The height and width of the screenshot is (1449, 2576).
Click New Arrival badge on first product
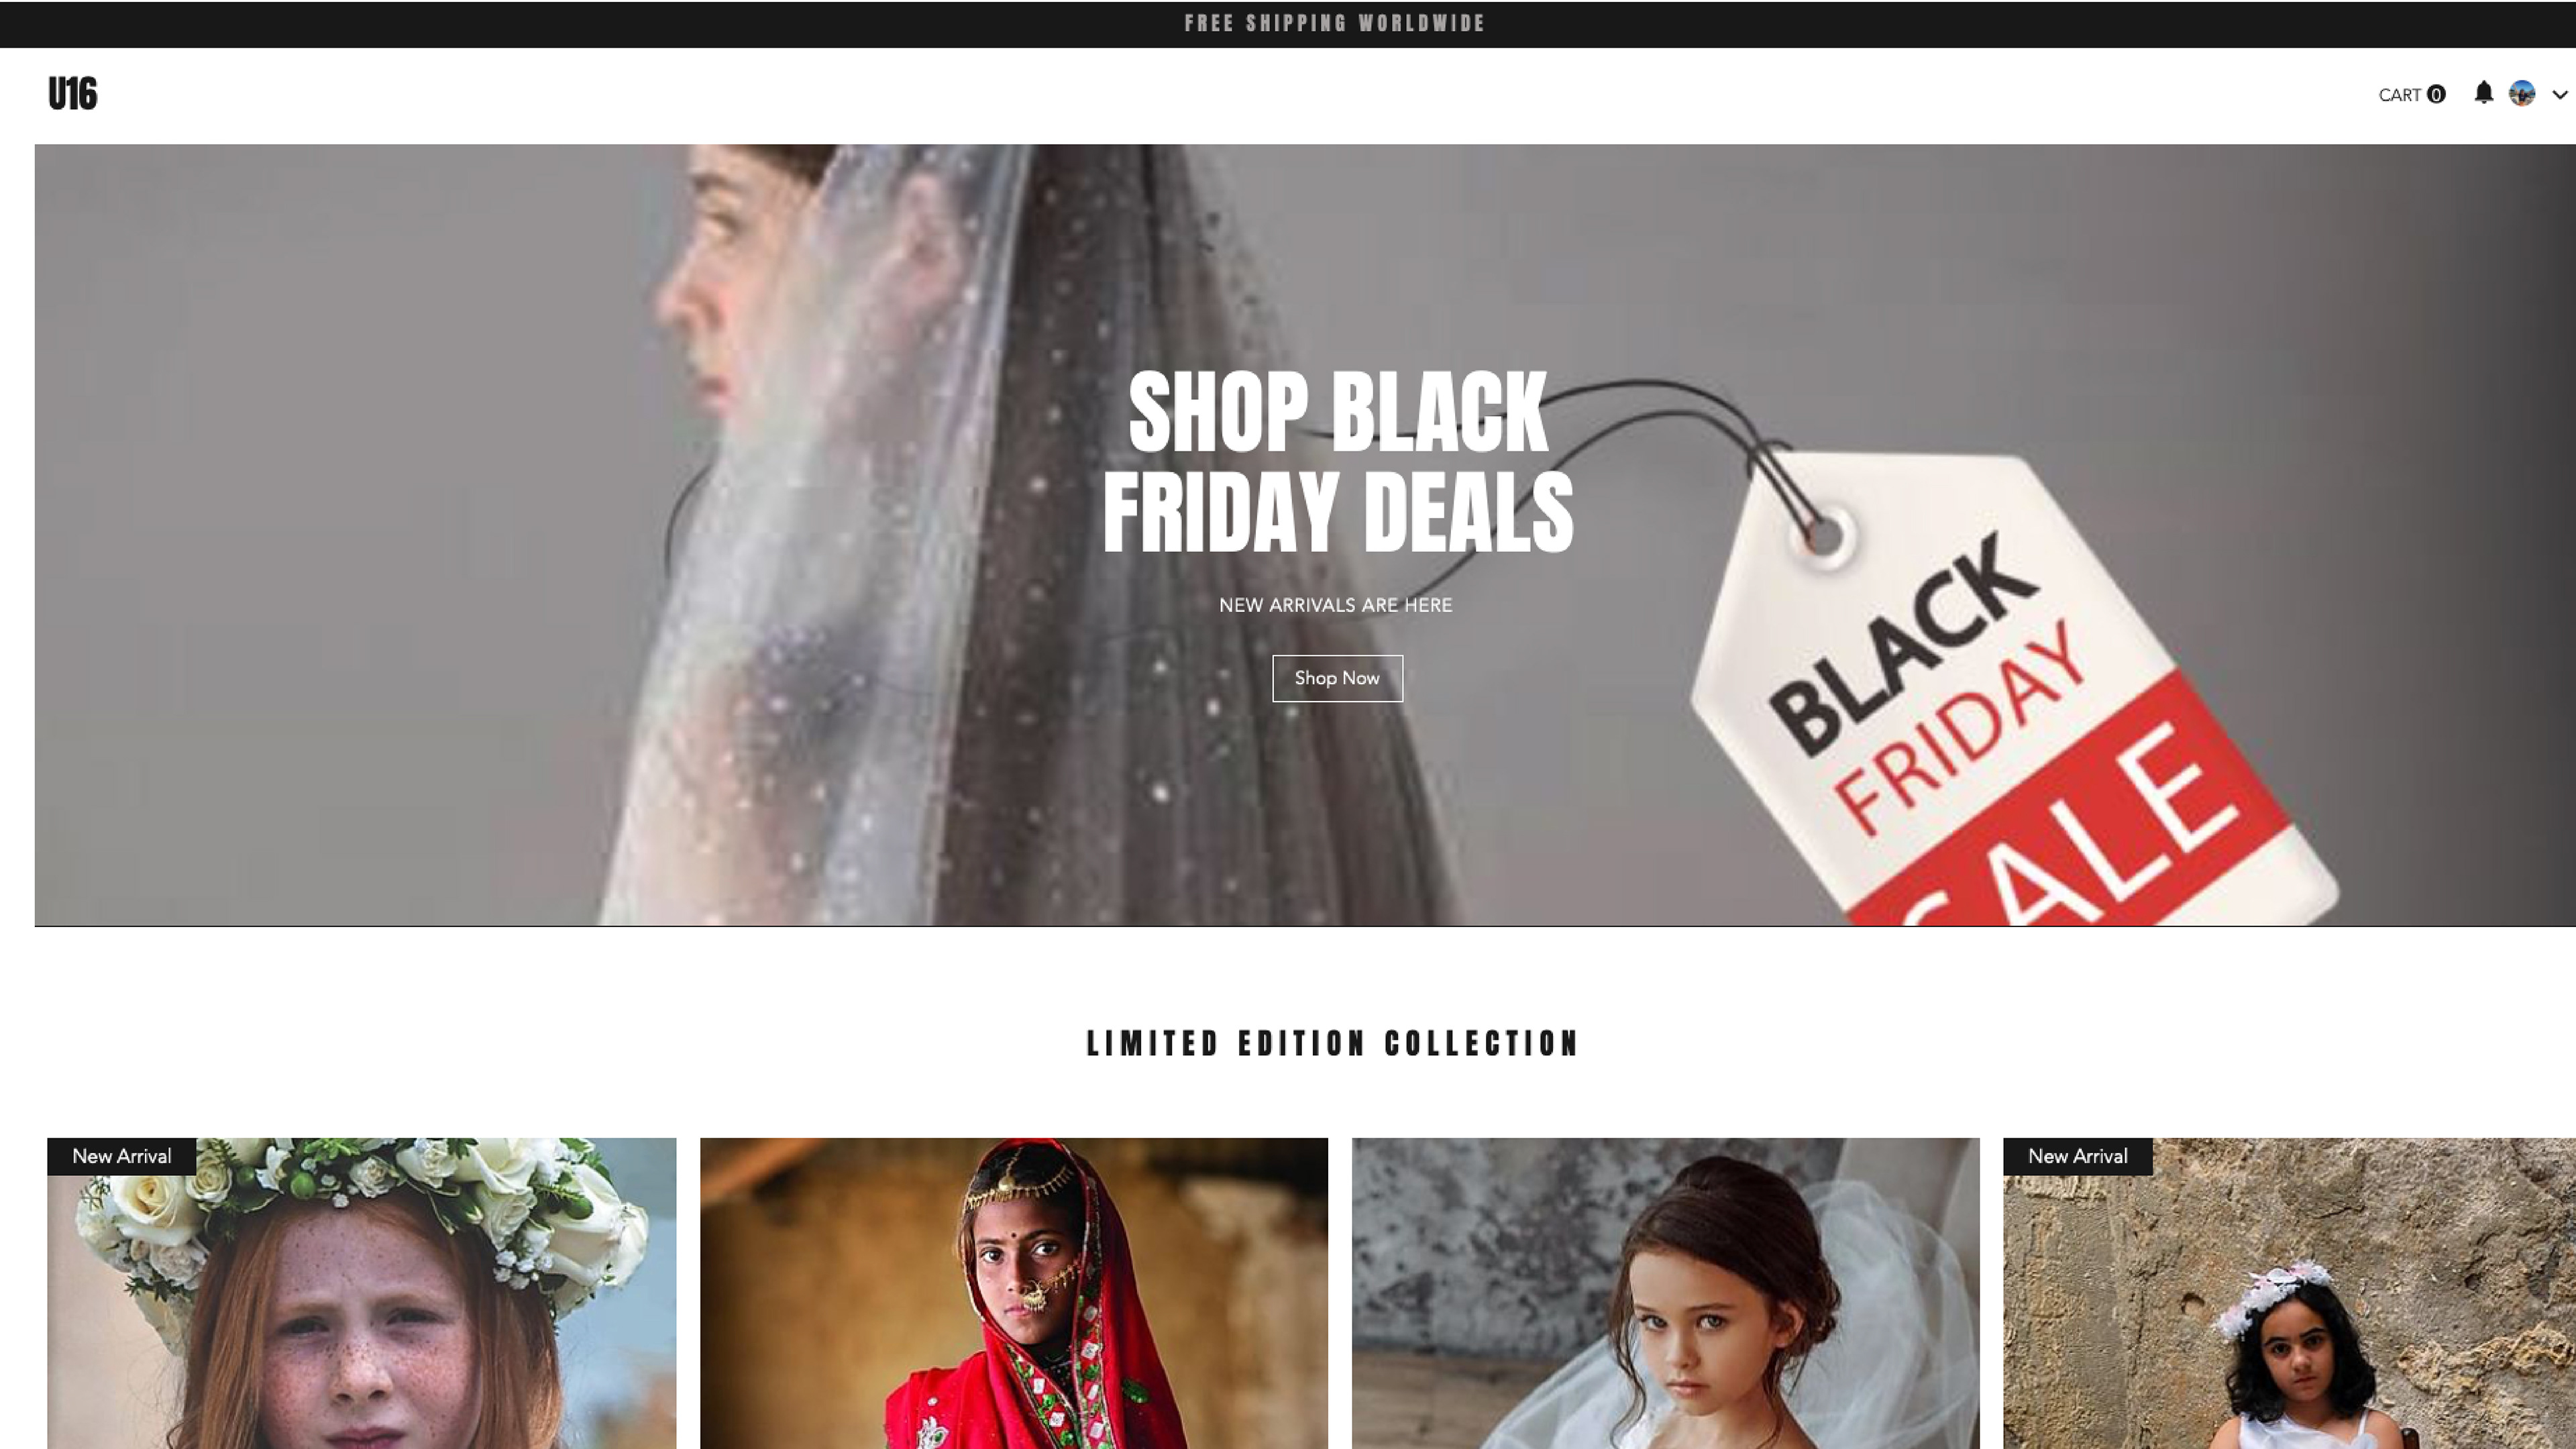point(122,1156)
